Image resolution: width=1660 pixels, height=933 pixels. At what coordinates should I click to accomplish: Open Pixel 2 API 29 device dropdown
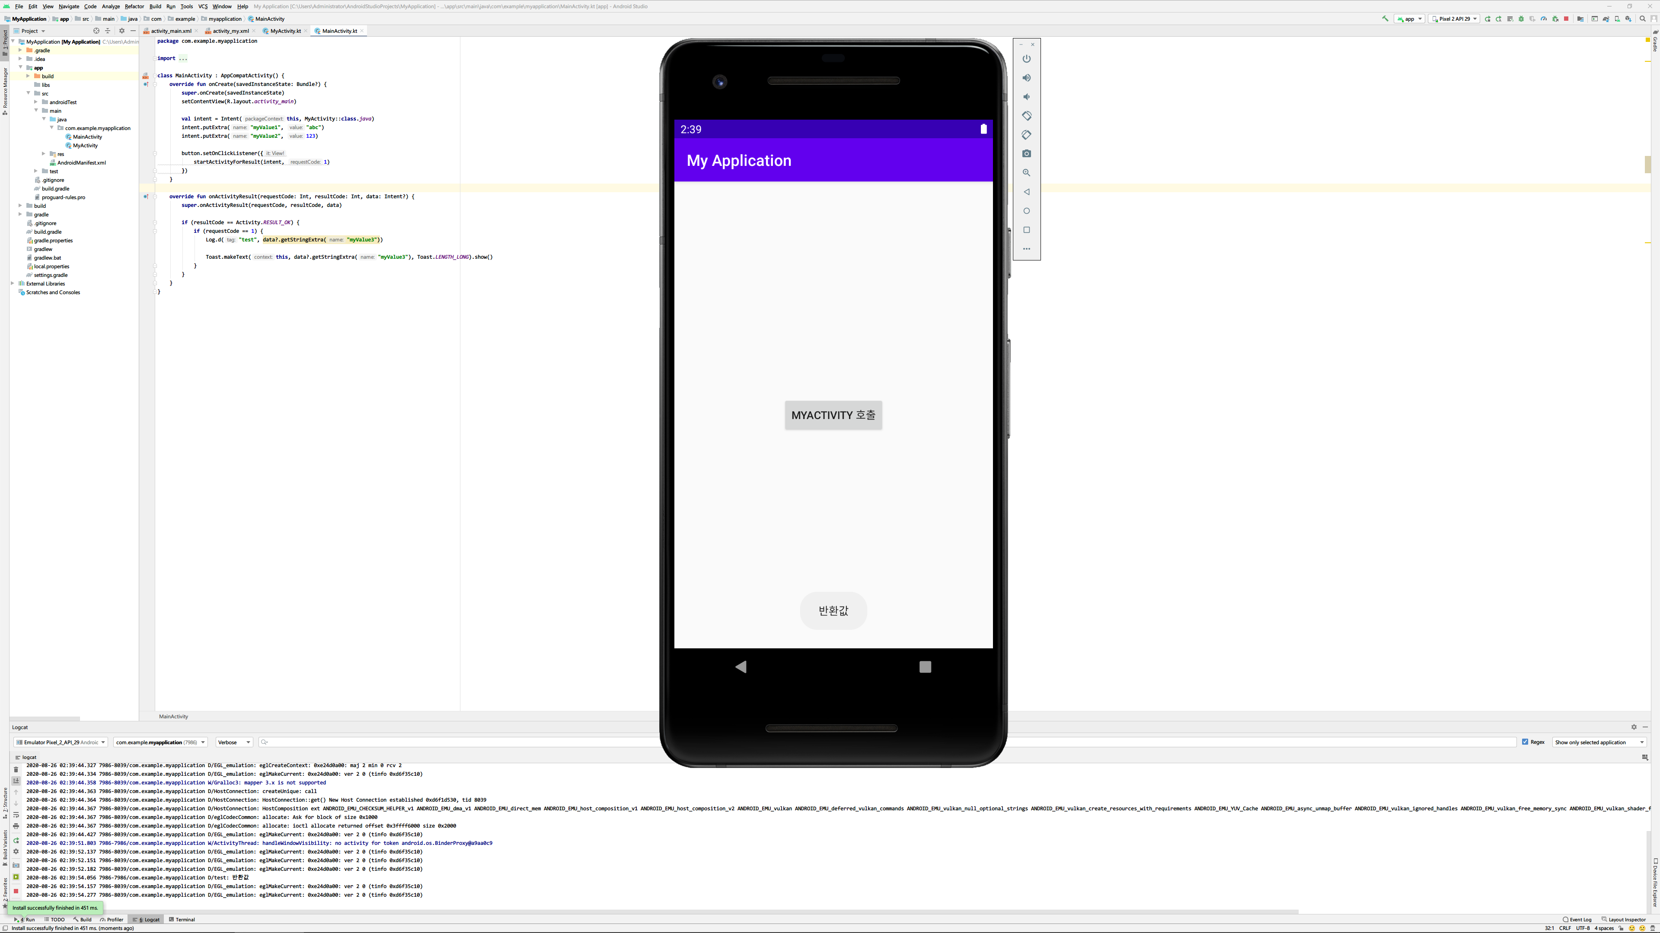coord(1454,19)
